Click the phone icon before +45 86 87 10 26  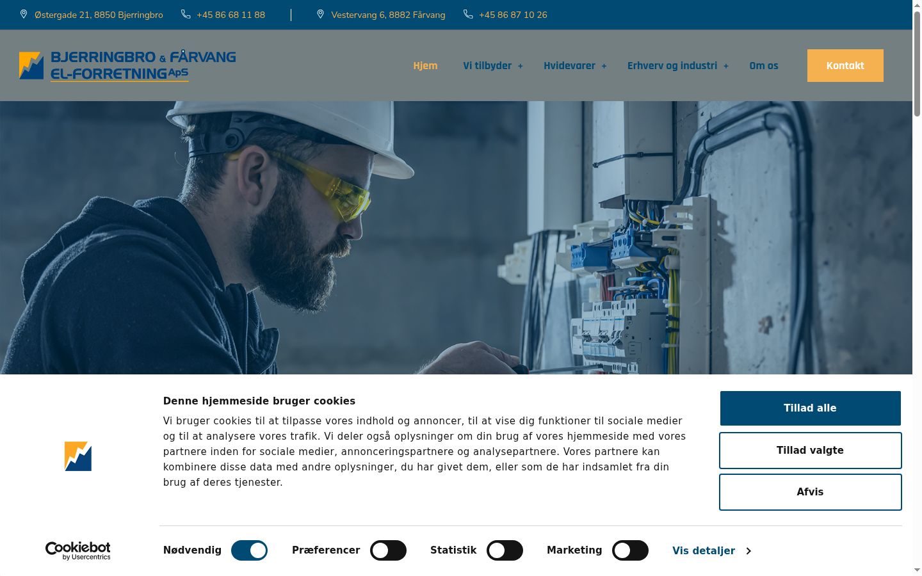point(468,14)
